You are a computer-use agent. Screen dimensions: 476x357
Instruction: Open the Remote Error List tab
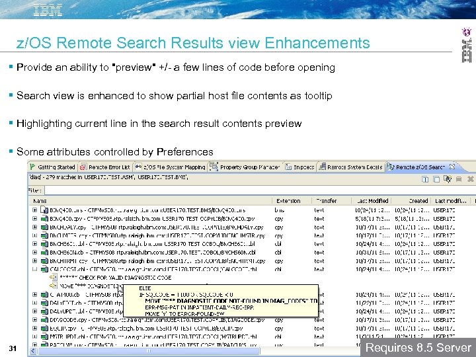pos(105,167)
